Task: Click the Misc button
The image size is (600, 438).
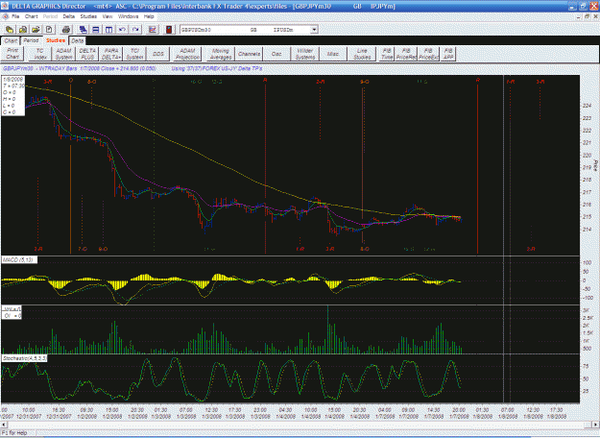Action: click(333, 54)
